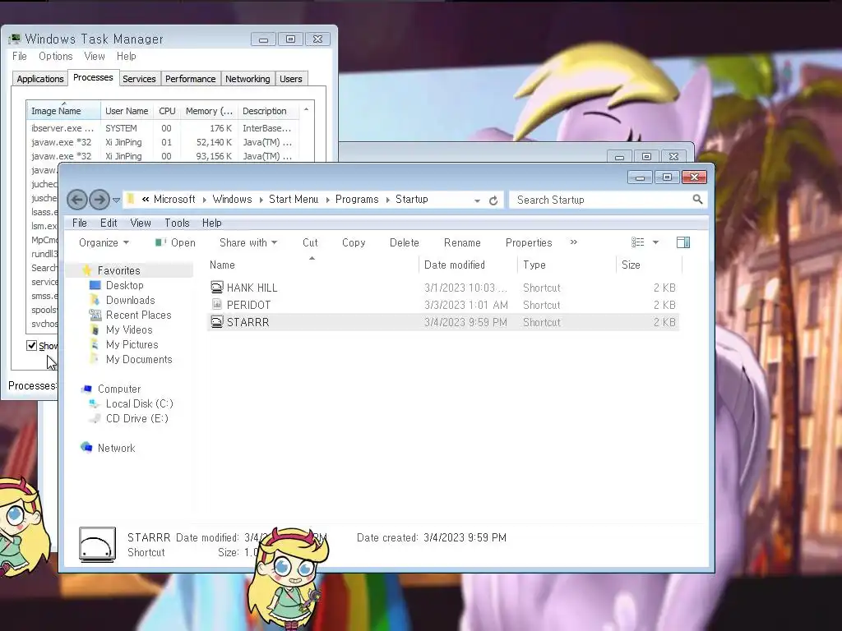The width and height of the screenshot is (842, 631).
Task: Switch to Performance tab in Task Manager
Action: point(190,79)
